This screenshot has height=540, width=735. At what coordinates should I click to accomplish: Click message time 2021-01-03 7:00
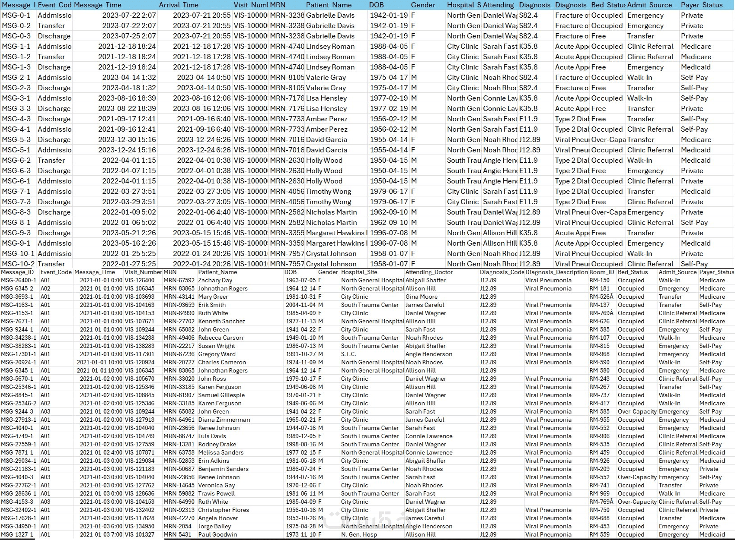point(101,534)
